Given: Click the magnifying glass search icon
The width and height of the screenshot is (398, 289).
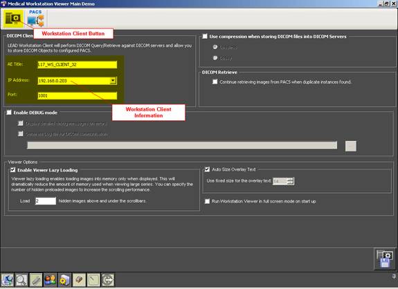Looking at the screenshot, I should click(21, 280).
